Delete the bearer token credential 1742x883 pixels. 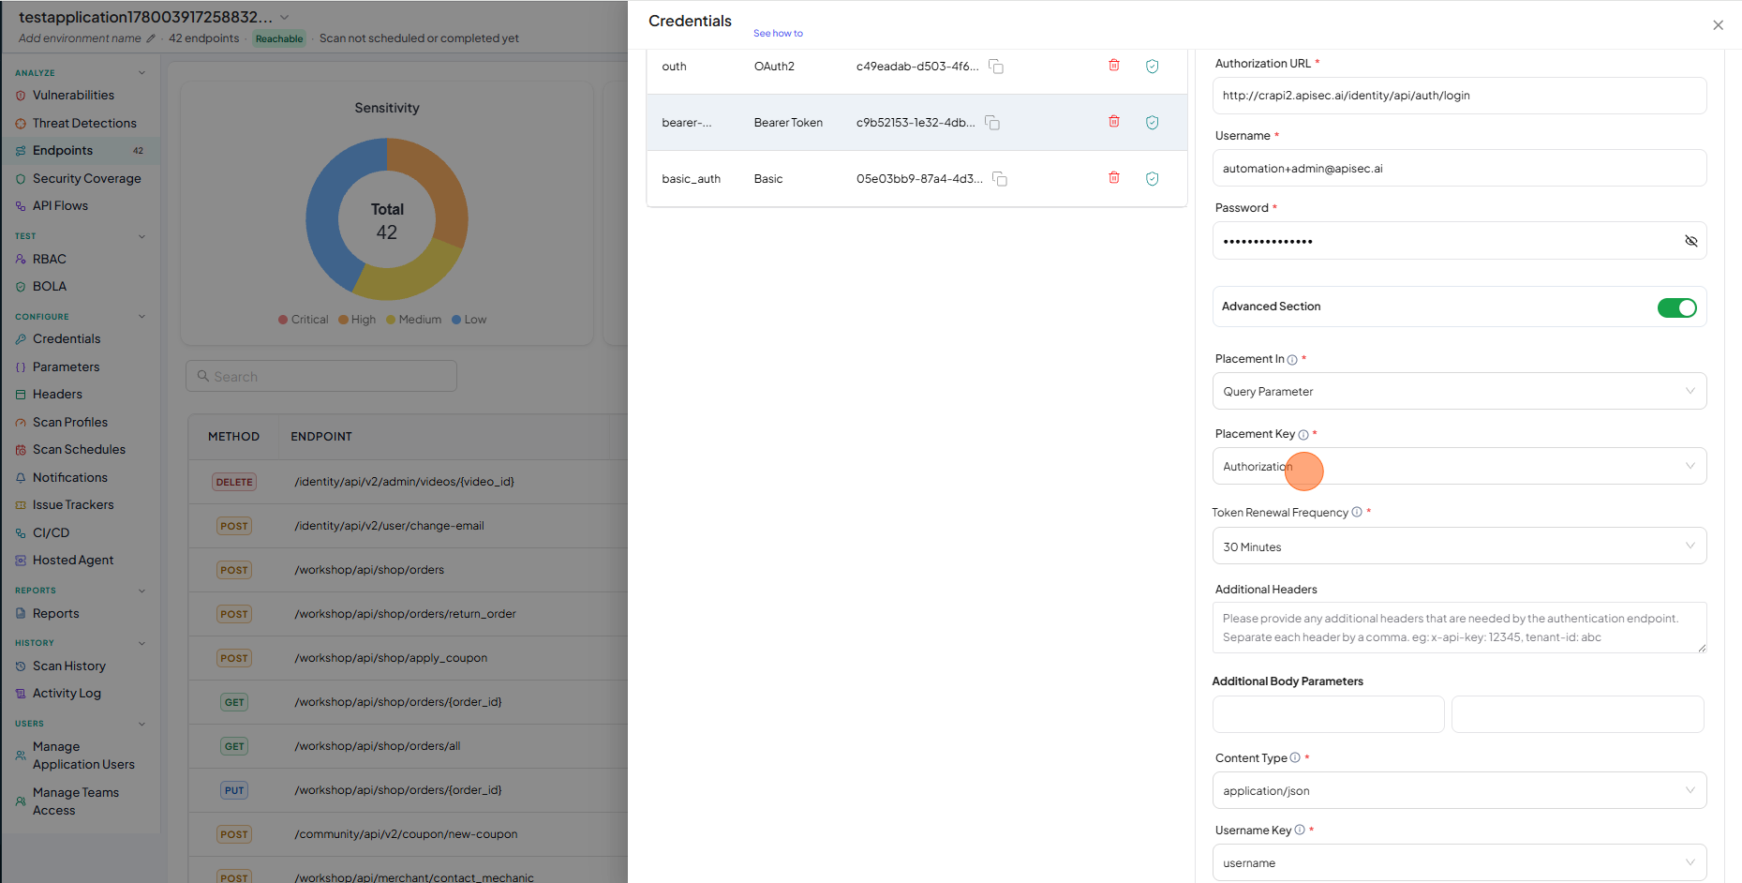pos(1114,122)
